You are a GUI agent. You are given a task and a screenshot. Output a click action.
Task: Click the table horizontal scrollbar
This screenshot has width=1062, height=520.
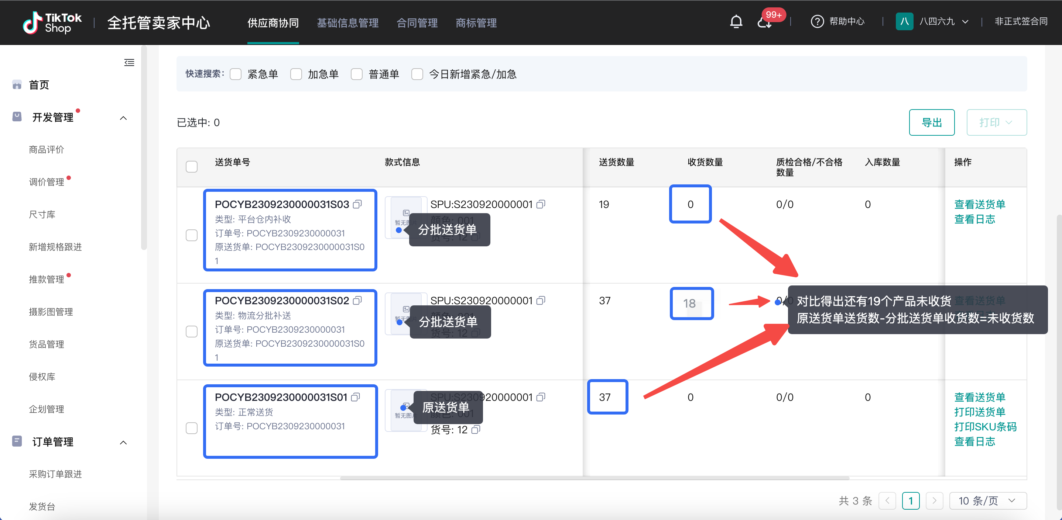(x=595, y=478)
